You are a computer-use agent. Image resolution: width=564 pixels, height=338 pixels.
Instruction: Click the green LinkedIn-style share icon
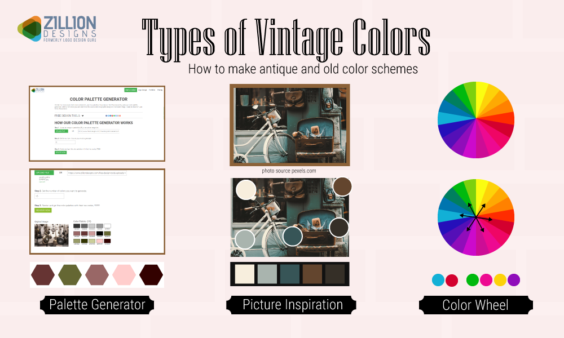pos(114,115)
